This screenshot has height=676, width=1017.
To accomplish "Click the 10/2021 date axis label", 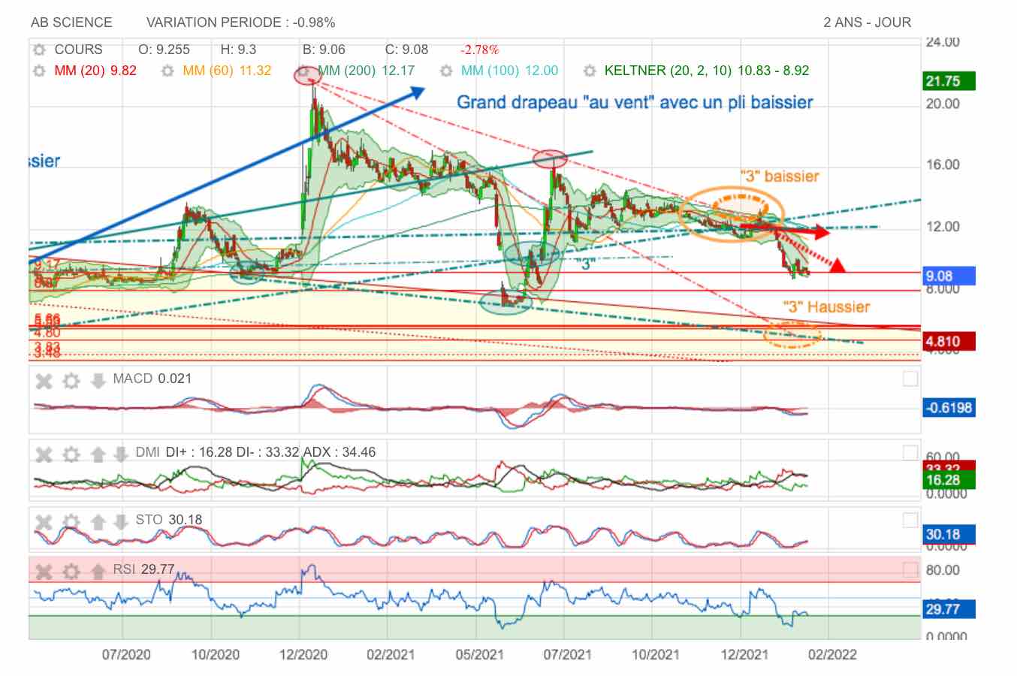I will coord(655,654).
